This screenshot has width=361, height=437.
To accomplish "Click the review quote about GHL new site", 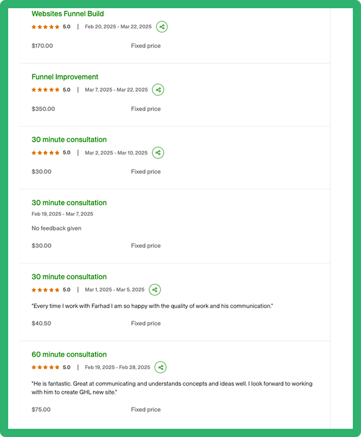I will click(x=171, y=388).
